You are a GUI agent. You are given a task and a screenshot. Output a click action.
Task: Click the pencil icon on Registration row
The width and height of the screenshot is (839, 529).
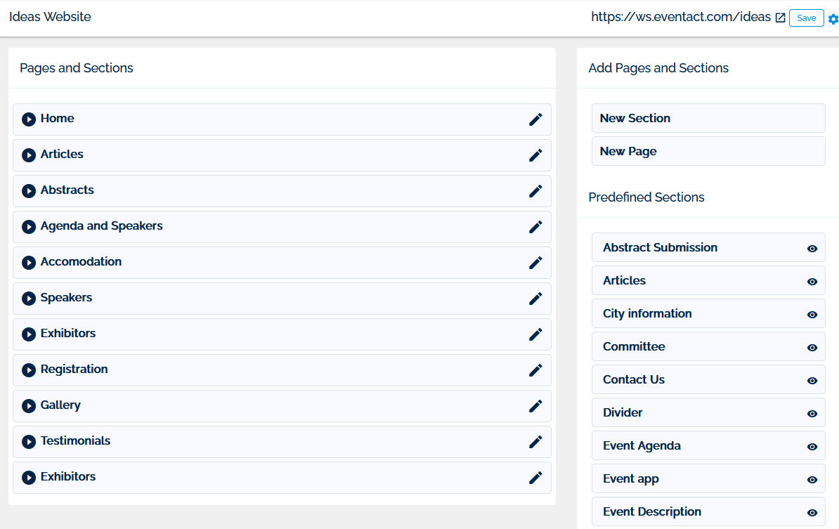[x=535, y=370]
